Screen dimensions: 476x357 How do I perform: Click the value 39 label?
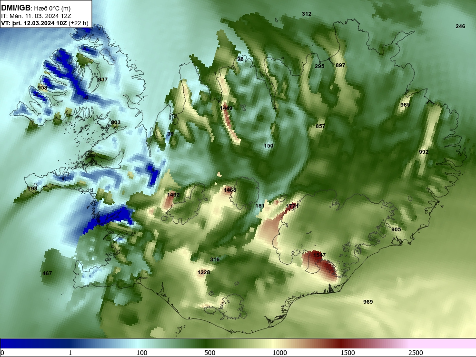point(170,134)
